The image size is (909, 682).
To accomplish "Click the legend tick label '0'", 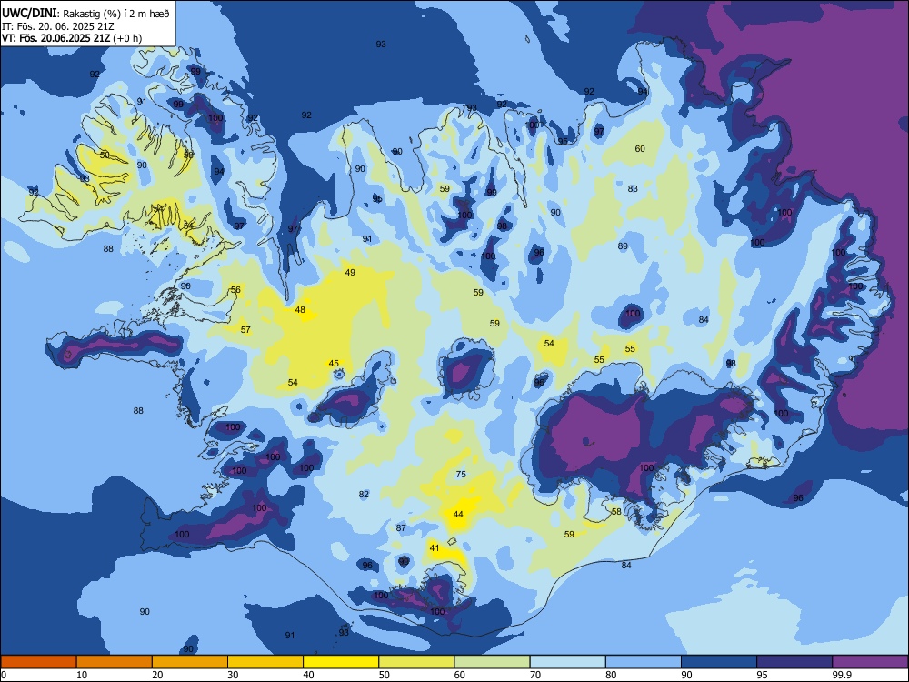I will coord(4,675).
